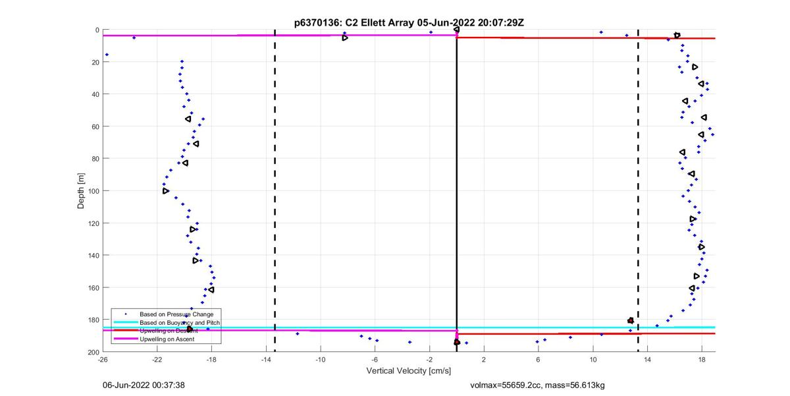Click y-axis tick label '60'
Image resolution: width=790 pixels, height=396 pixels.
tap(95, 127)
